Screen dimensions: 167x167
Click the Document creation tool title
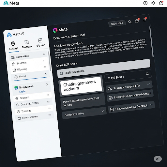pos(69,37)
